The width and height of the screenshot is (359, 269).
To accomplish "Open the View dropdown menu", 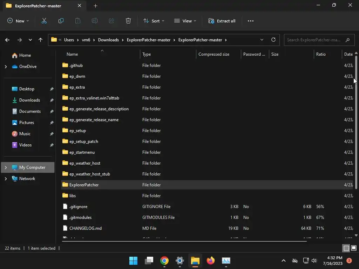I will tap(185, 21).
